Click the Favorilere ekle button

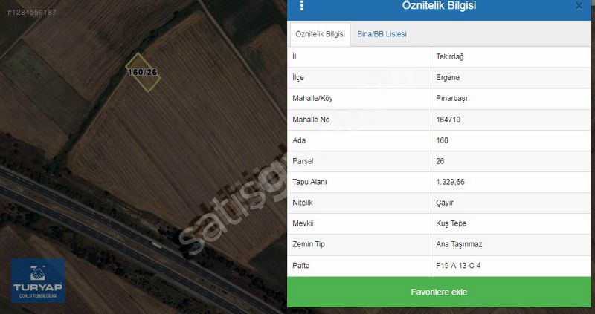click(x=439, y=292)
